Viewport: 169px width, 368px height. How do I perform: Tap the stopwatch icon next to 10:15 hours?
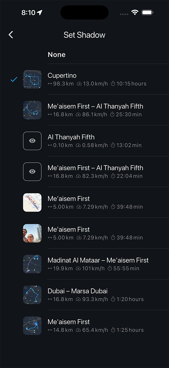(113, 84)
